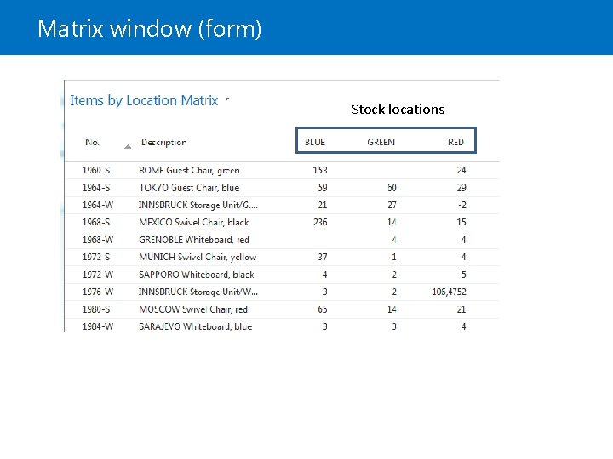The width and height of the screenshot is (613, 459).
Task: Click RED quantity 5 for SAPPORO Whiteboard
Action: coord(464,275)
